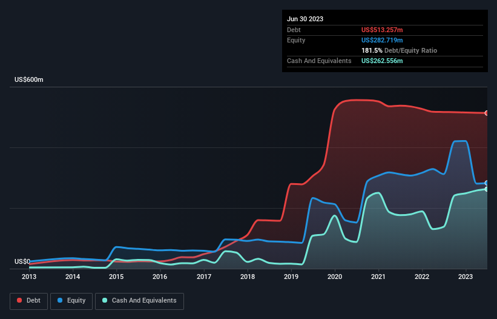Toggle Cash And Equivalents legend button
The width and height of the screenshot is (497, 319).
[x=139, y=301]
